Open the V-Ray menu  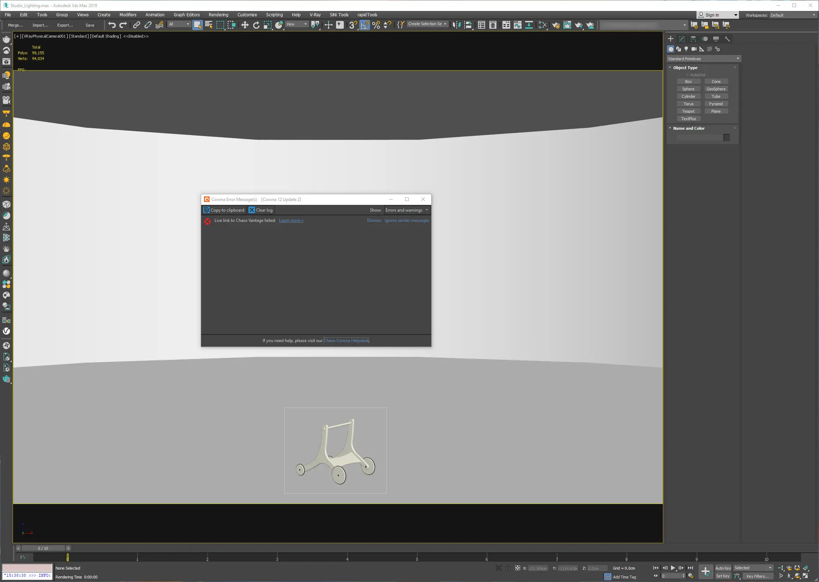point(315,15)
